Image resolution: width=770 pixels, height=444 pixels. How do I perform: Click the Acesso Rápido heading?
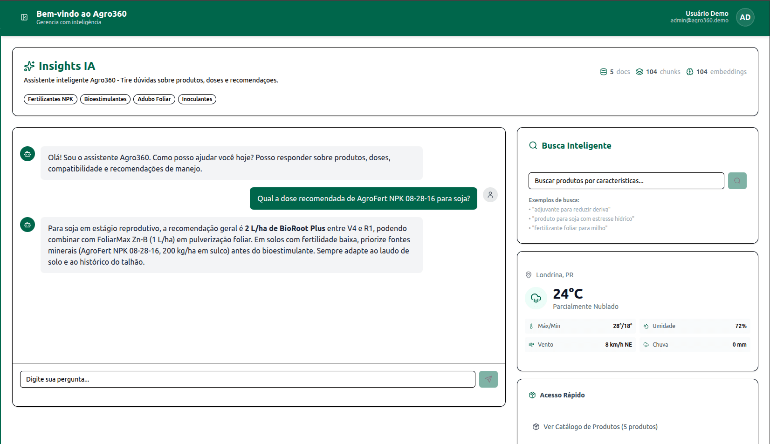pyautogui.click(x=562, y=395)
